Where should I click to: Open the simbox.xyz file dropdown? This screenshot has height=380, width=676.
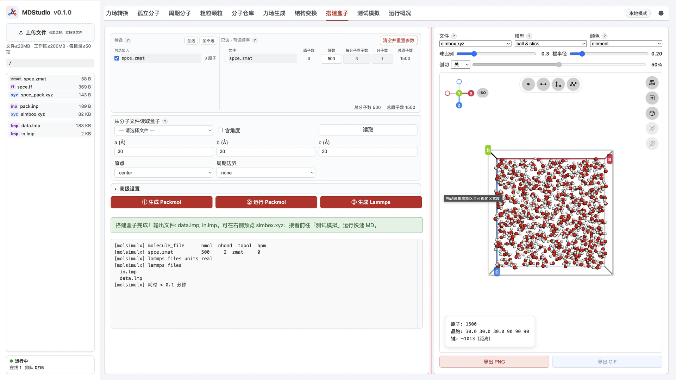tap(475, 44)
